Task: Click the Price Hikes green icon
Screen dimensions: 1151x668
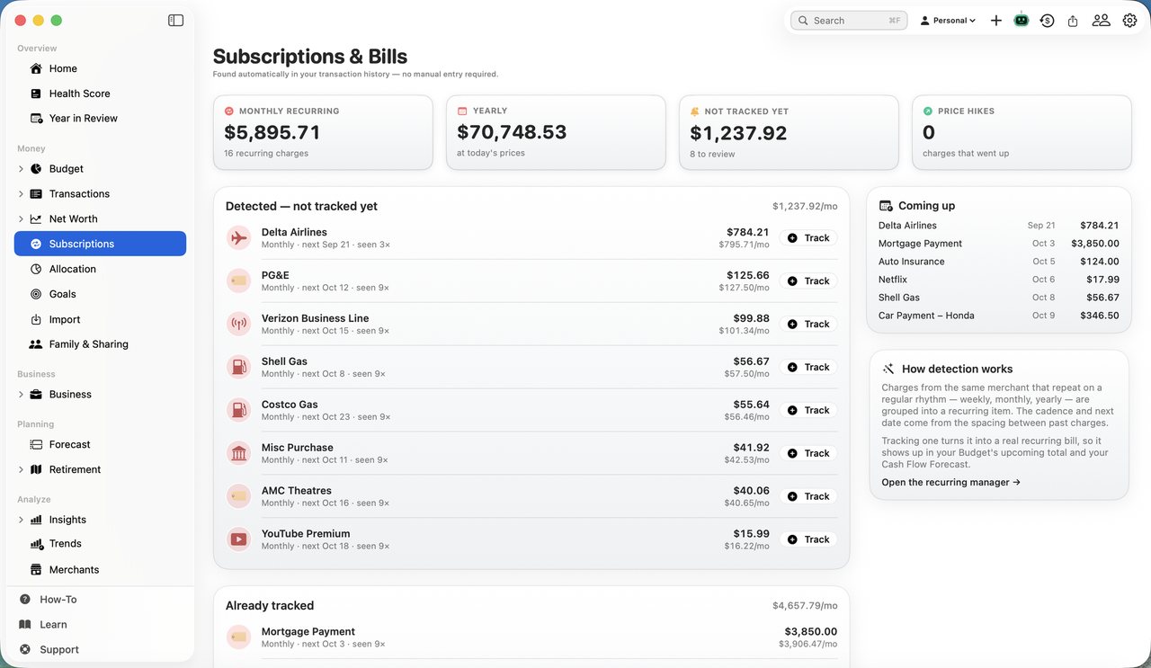Action: (x=928, y=111)
